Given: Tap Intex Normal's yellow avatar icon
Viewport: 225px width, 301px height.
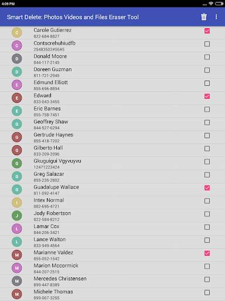Looking at the screenshot, I should (17, 202).
